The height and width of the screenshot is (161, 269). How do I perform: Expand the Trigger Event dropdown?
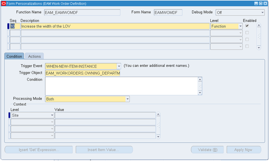119,66
